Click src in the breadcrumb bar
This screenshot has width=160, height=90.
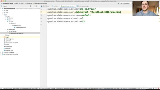16,3
